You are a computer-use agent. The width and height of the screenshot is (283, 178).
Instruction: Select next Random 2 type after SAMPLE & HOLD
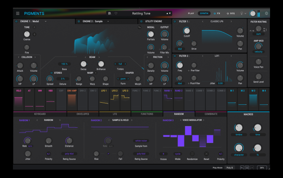[132, 120]
